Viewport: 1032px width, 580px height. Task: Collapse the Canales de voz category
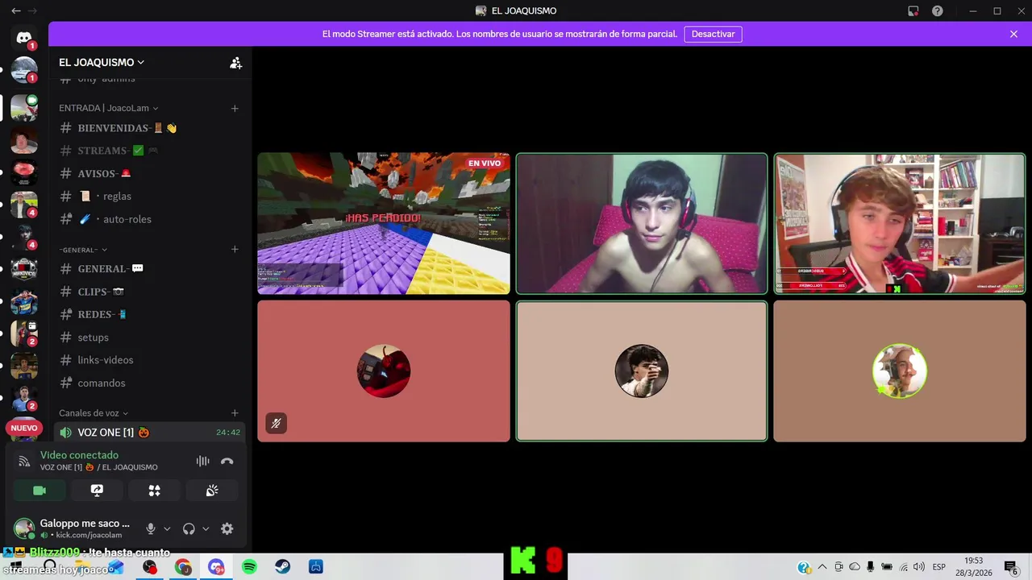click(x=94, y=413)
